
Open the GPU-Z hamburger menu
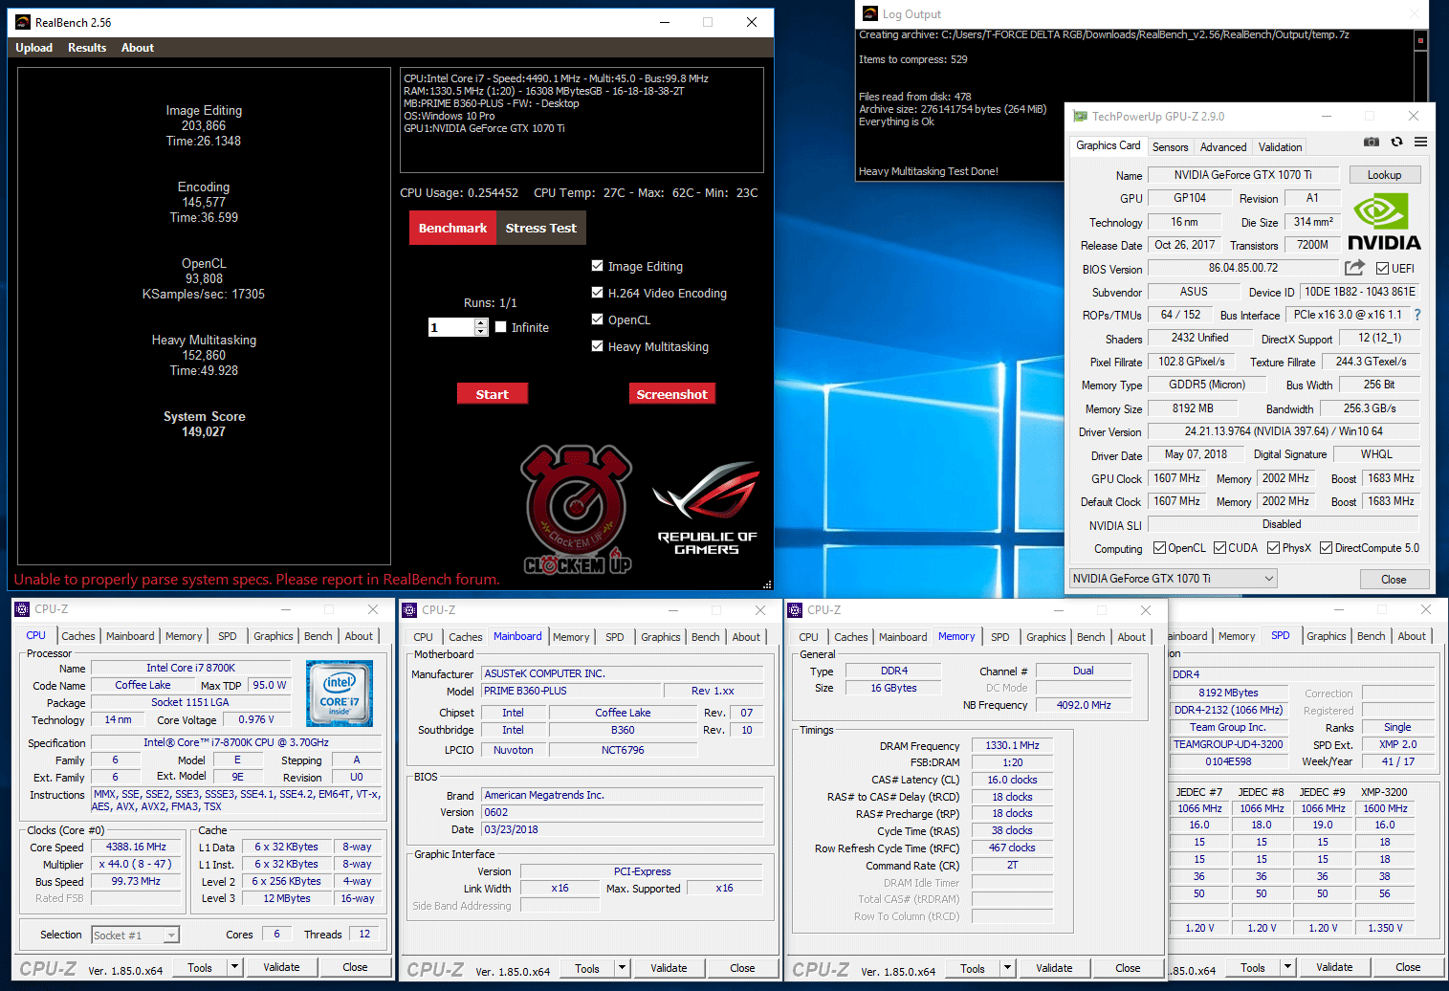[x=1421, y=142]
